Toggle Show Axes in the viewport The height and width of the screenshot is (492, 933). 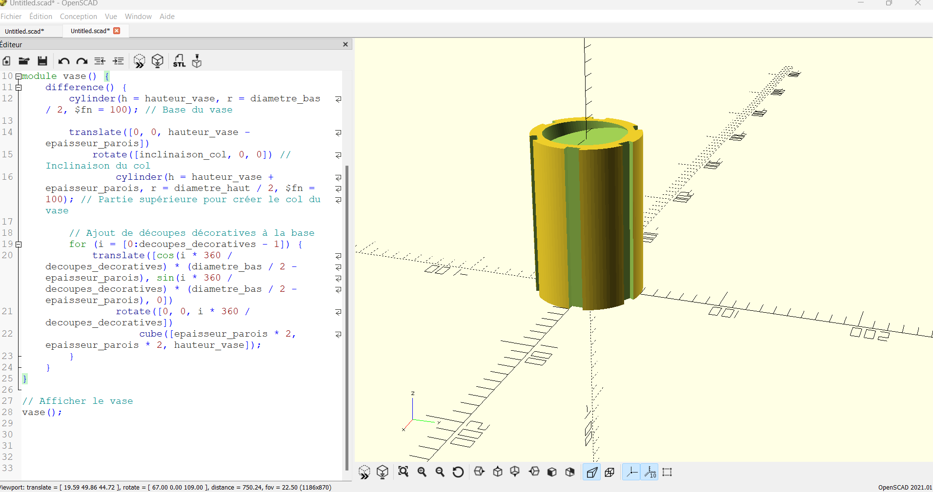631,472
